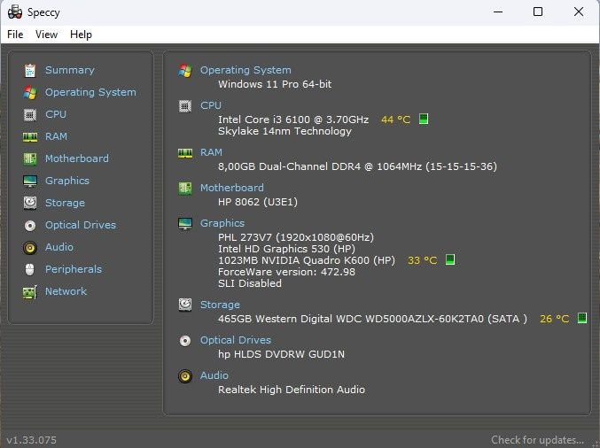600x448 pixels.
Task: Click the RAM module icon in sidebar
Action: pyautogui.click(x=30, y=136)
